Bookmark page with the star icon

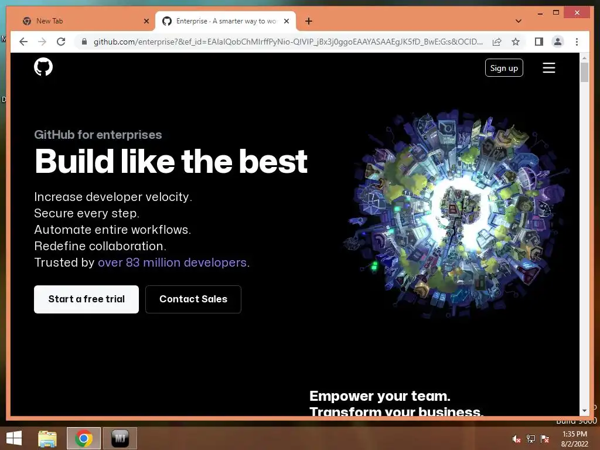[x=516, y=42]
